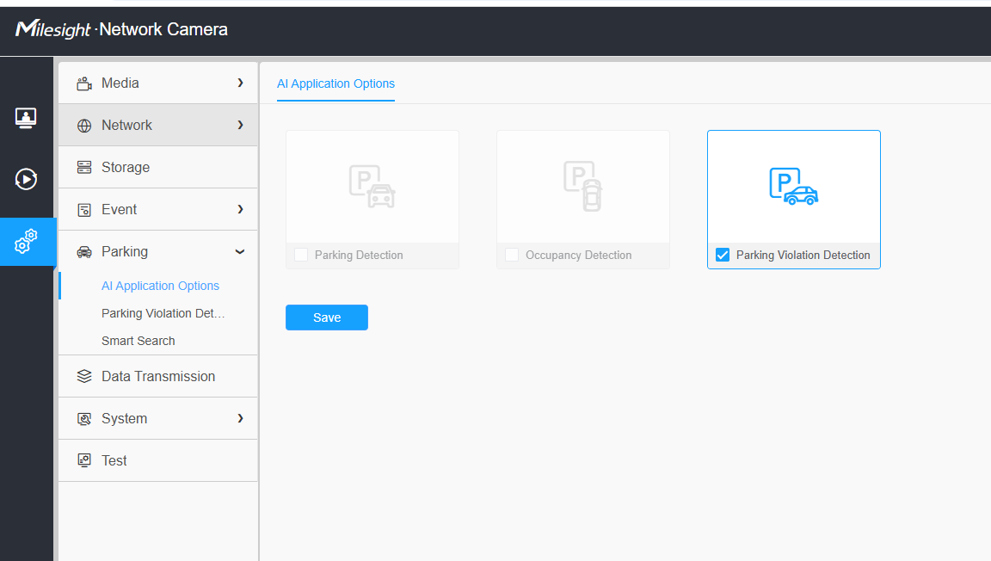Screen dimensions: 991x561
Task: Expand the Media menu chevron
Action: coord(240,83)
